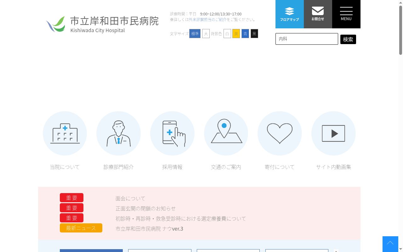Open 診療部門紹介 doctor icon

118,133
